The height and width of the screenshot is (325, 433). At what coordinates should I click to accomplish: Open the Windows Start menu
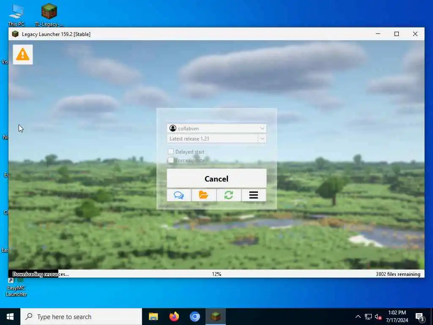coord(10,317)
